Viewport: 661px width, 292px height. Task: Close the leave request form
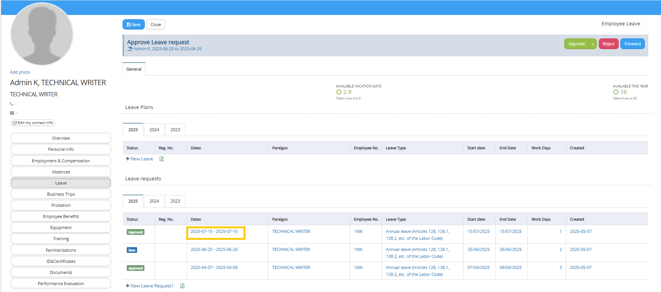[156, 25]
